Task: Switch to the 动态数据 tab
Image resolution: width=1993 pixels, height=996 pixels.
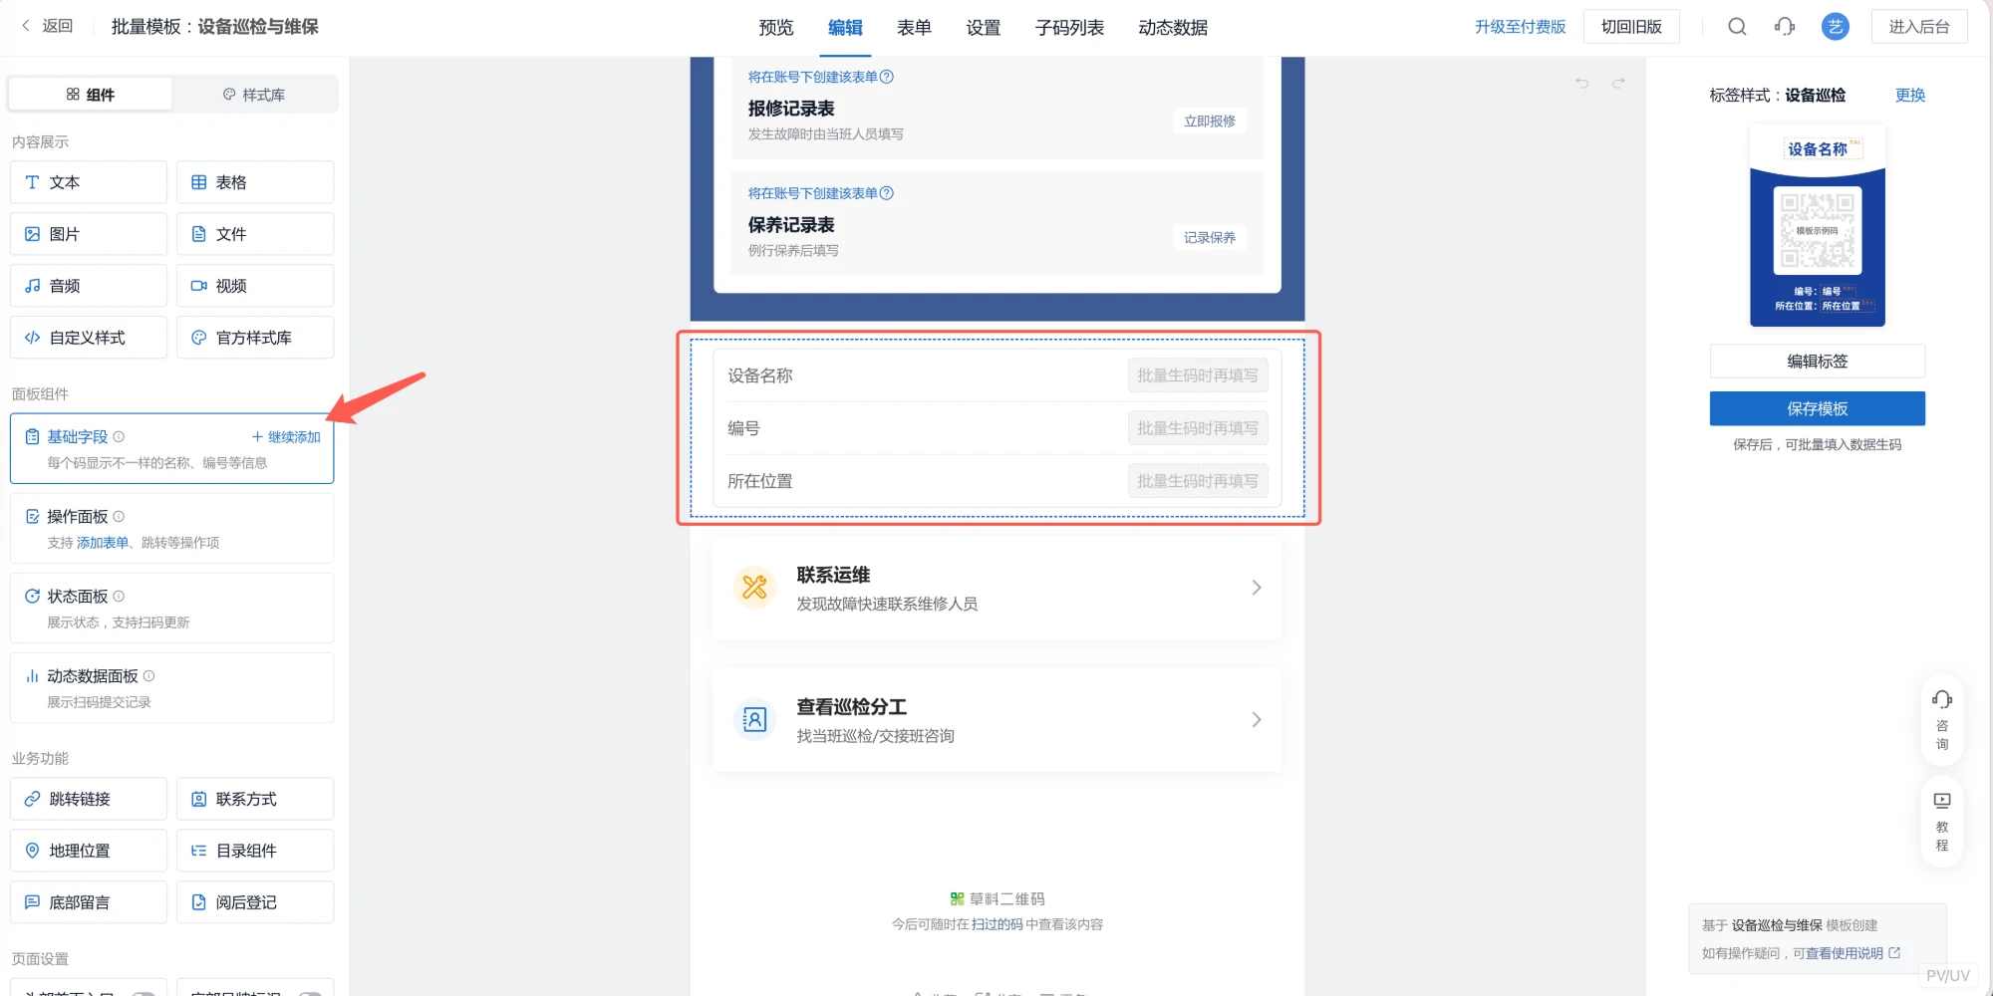Action: [1173, 28]
